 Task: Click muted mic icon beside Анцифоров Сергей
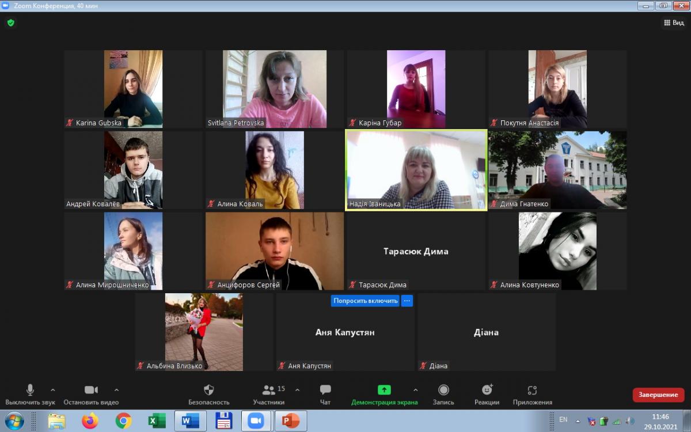(x=211, y=285)
